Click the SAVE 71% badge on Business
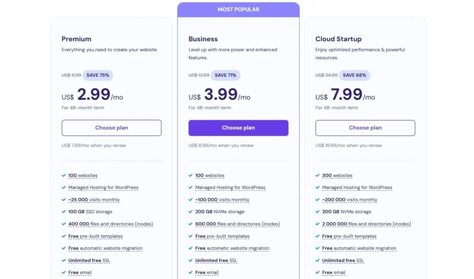 click(225, 75)
